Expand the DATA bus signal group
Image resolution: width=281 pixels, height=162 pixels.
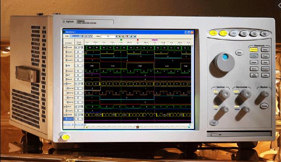64,84
